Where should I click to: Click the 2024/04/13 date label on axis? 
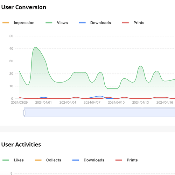tap(140, 103)
